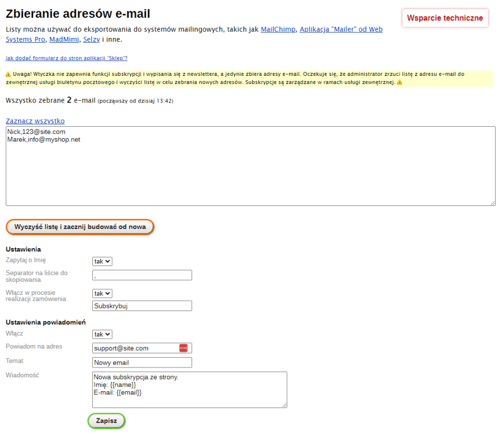Open the notifications 'Włącz' dropdown
499x433 pixels.
103,334
